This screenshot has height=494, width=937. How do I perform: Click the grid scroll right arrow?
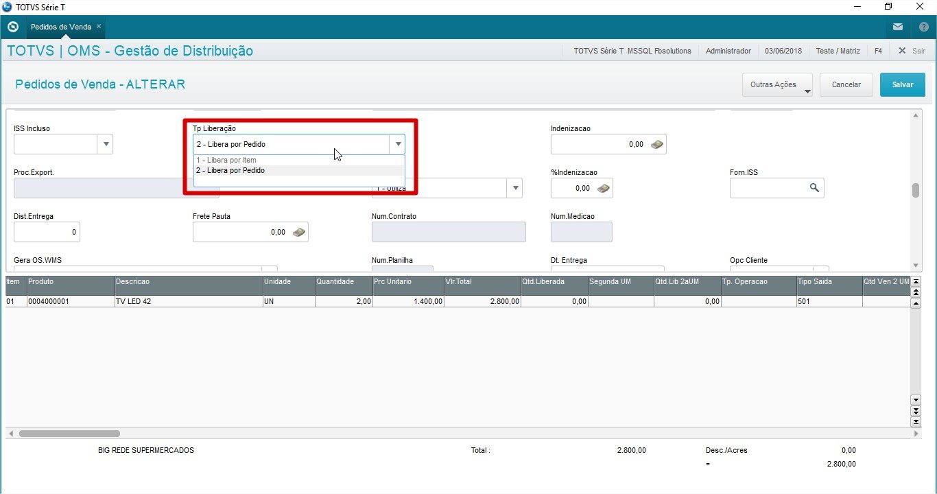[916, 434]
